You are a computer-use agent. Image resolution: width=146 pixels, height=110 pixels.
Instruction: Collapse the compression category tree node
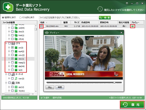pyautogui.click(x=6, y=83)
